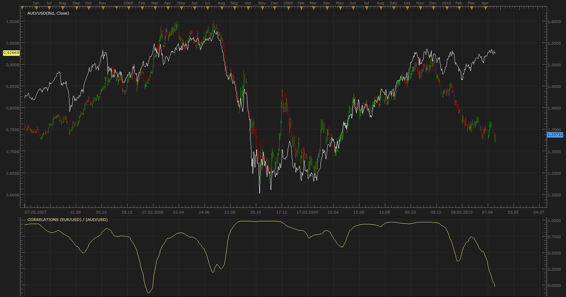The height and width of the screenshot is (297, 566).
Task: Click 0,6500 on the left price axis
Action: click(x=13, y=173)
